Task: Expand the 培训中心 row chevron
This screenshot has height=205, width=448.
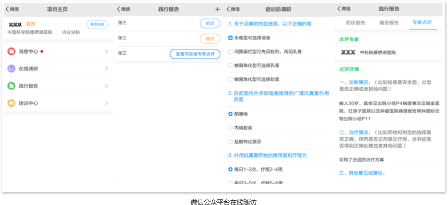Action: click(106, 103)
